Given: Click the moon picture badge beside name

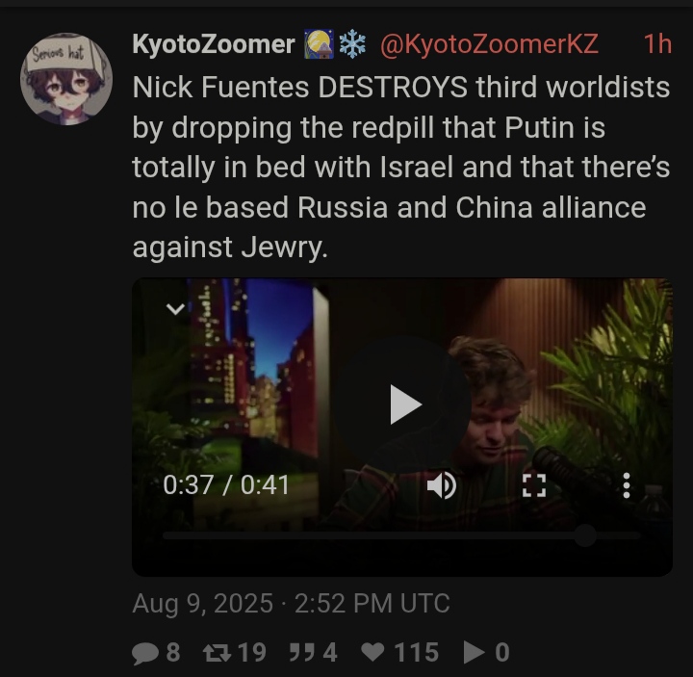Looking at the screenshot, I should [320, 44].
